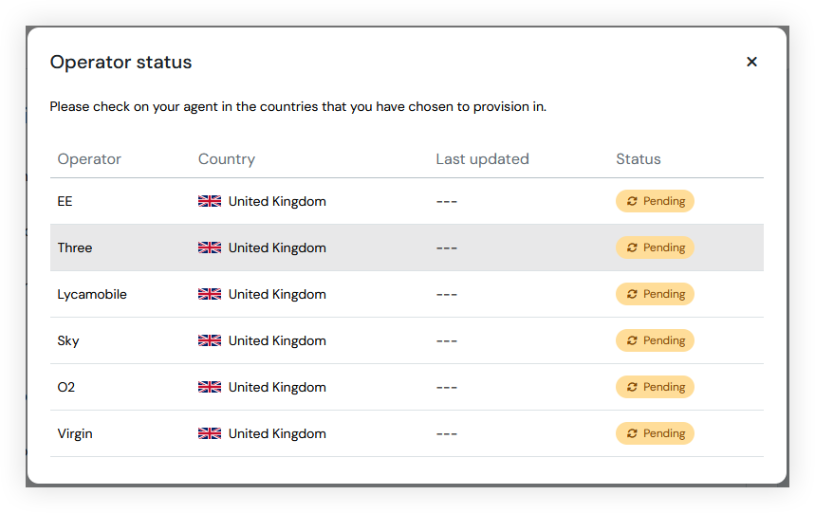Click the UK flag in the Virgin row
The image size is (815, 513).
tap(210, 433)
